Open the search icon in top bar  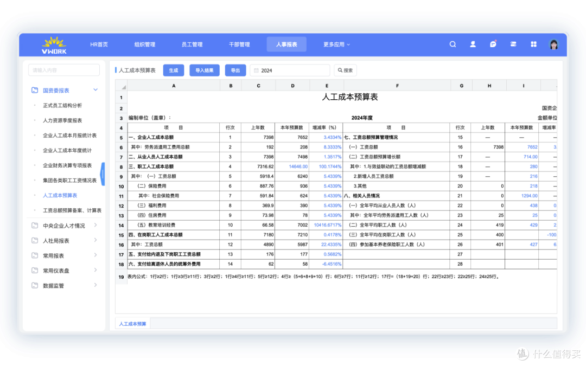(x=453, y=44)
